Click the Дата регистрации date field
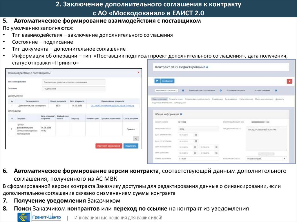This screenshot has width=297, height=222. point(186,141)
